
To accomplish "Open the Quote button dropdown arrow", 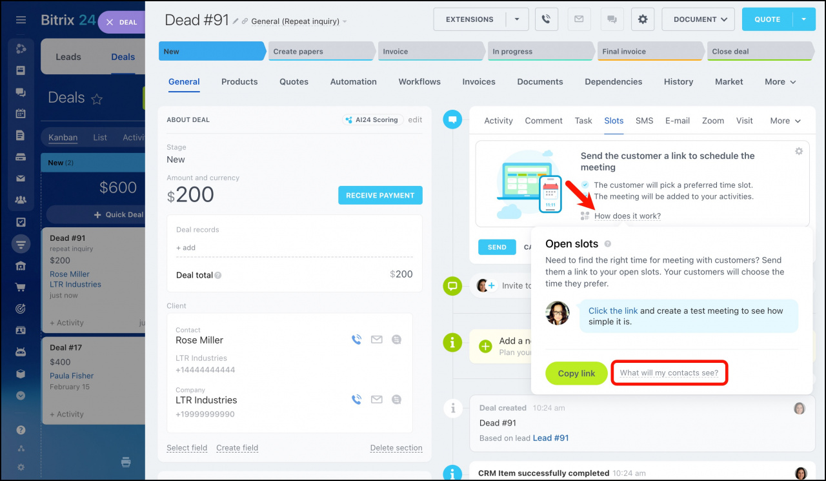I will pos(804,19).
